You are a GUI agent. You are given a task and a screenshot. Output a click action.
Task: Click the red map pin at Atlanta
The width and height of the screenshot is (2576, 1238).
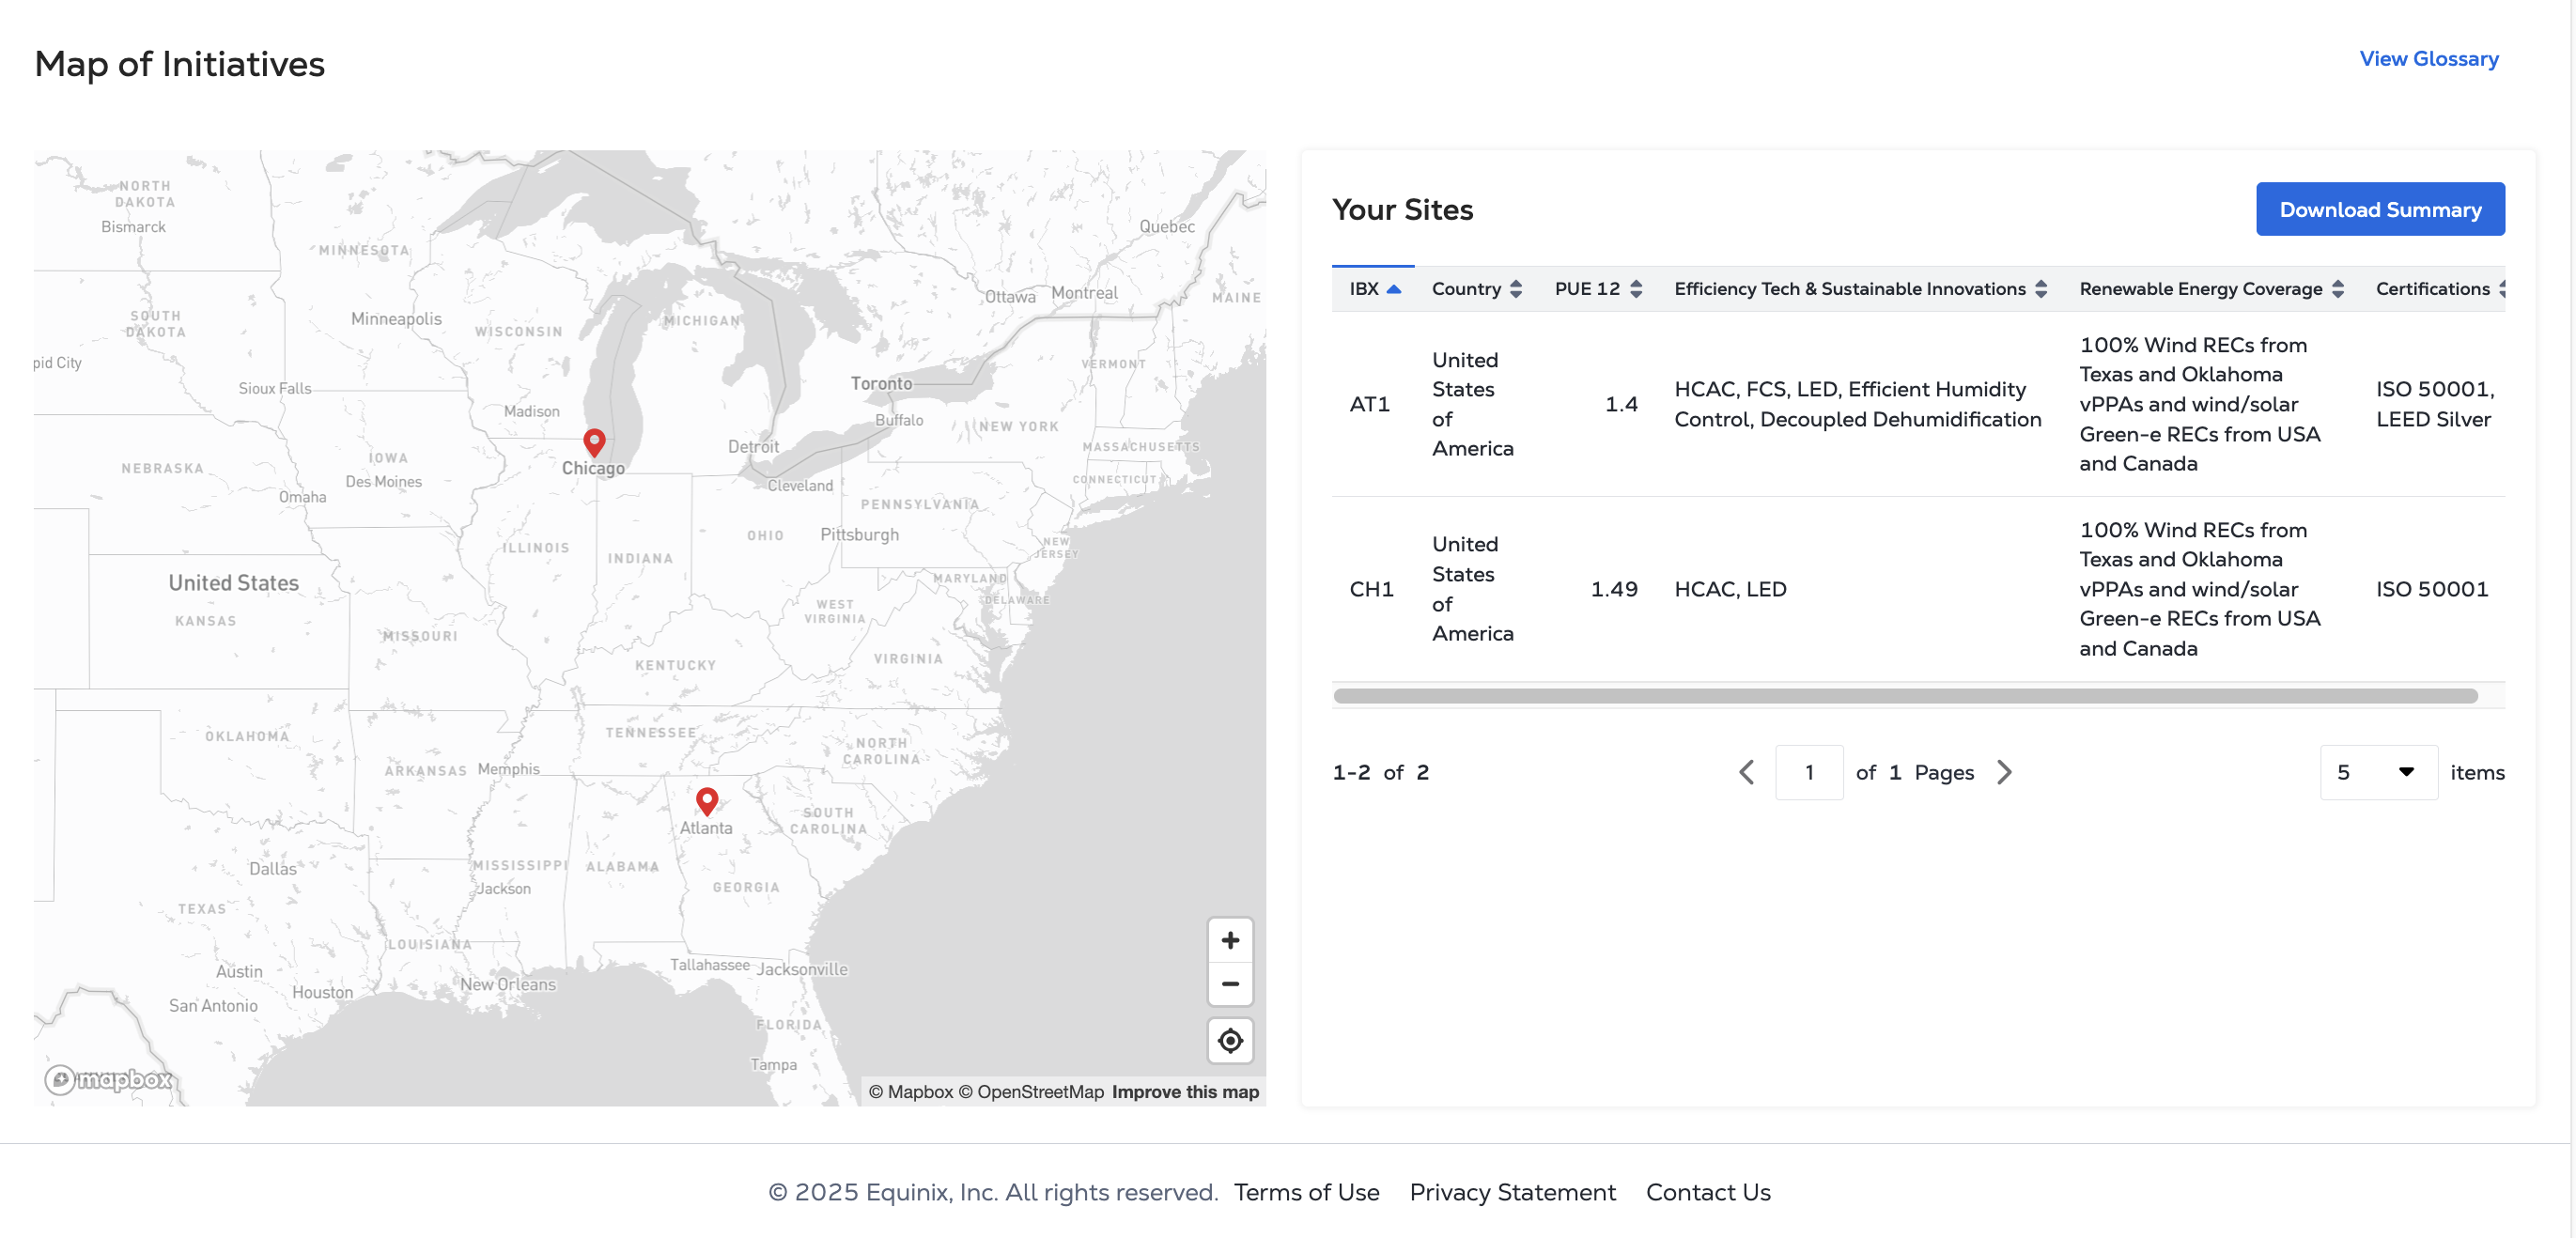(x=707, y=800)
